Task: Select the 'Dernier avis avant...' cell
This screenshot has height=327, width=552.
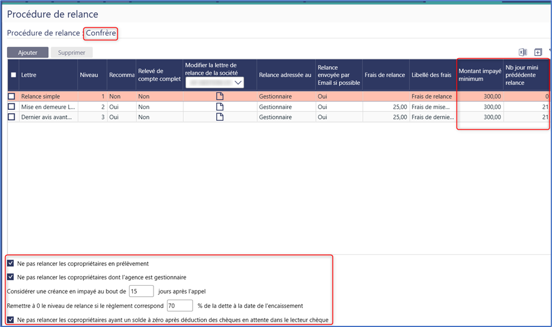Action: click(x=48, y=117)
